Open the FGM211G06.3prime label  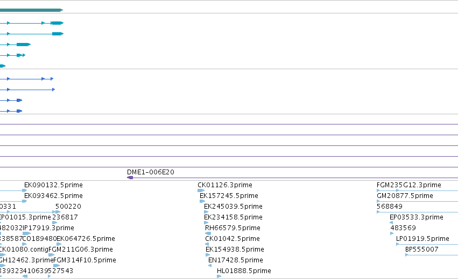pos(81,249)
